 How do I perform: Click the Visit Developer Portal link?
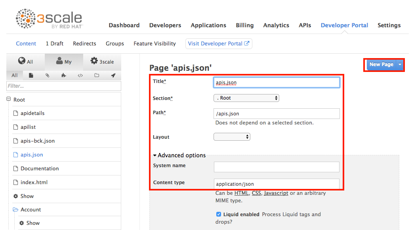219,43
